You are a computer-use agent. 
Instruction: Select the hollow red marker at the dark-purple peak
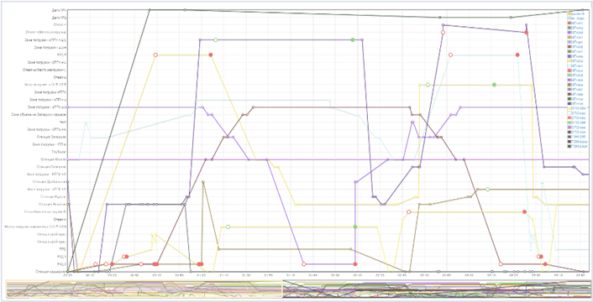pyautogui.click(x=443, y=33)
